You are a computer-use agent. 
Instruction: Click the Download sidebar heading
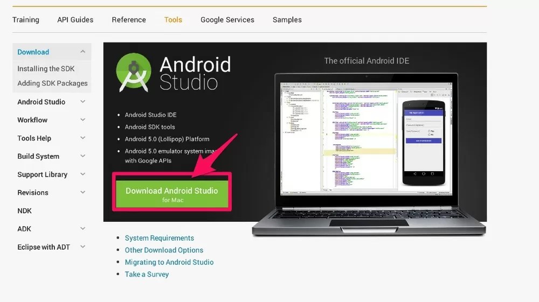[33, 52]
